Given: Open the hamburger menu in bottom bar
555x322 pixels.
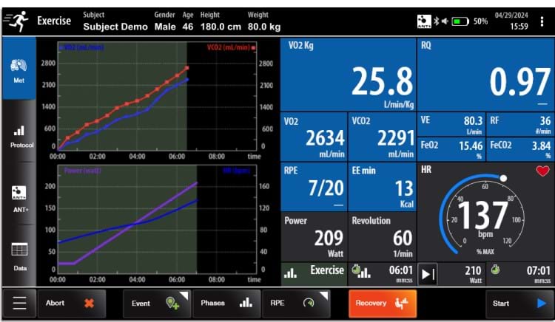Looking at the screenshot, I should [19, 303].
